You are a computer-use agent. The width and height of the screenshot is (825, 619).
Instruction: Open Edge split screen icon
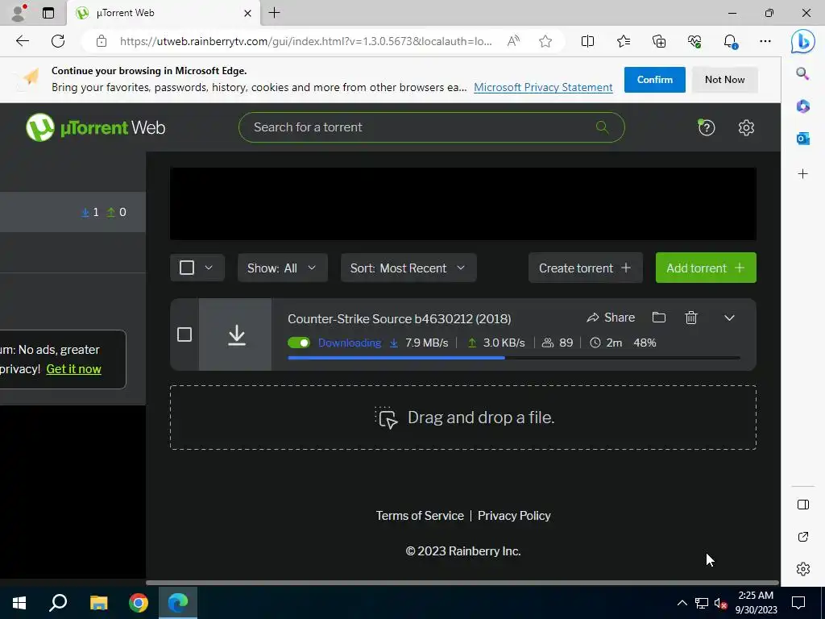(587, 41)
